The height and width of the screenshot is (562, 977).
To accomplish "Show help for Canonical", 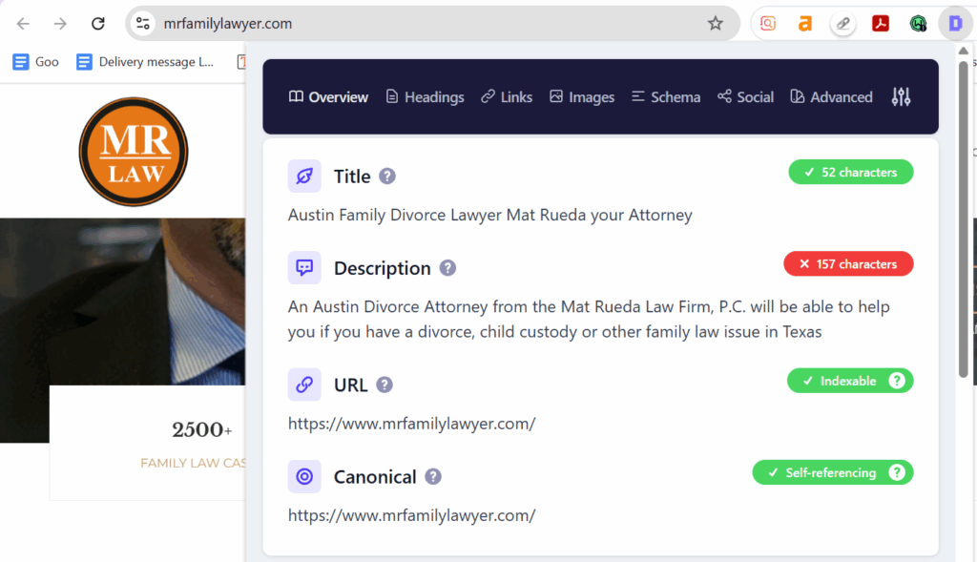I will 433,477.
